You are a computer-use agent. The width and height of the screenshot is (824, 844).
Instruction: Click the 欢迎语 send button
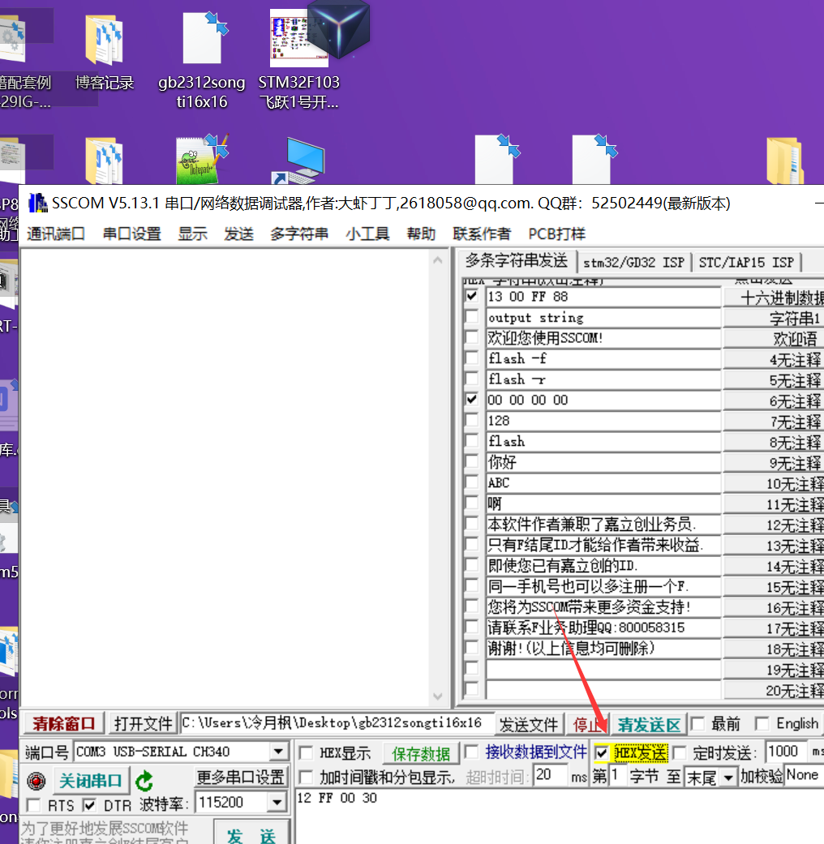click(774, 339)
